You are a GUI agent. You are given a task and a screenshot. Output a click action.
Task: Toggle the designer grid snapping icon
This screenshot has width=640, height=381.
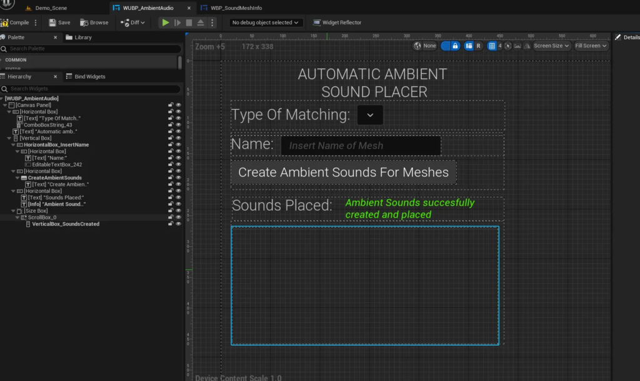tap(492, 46)
